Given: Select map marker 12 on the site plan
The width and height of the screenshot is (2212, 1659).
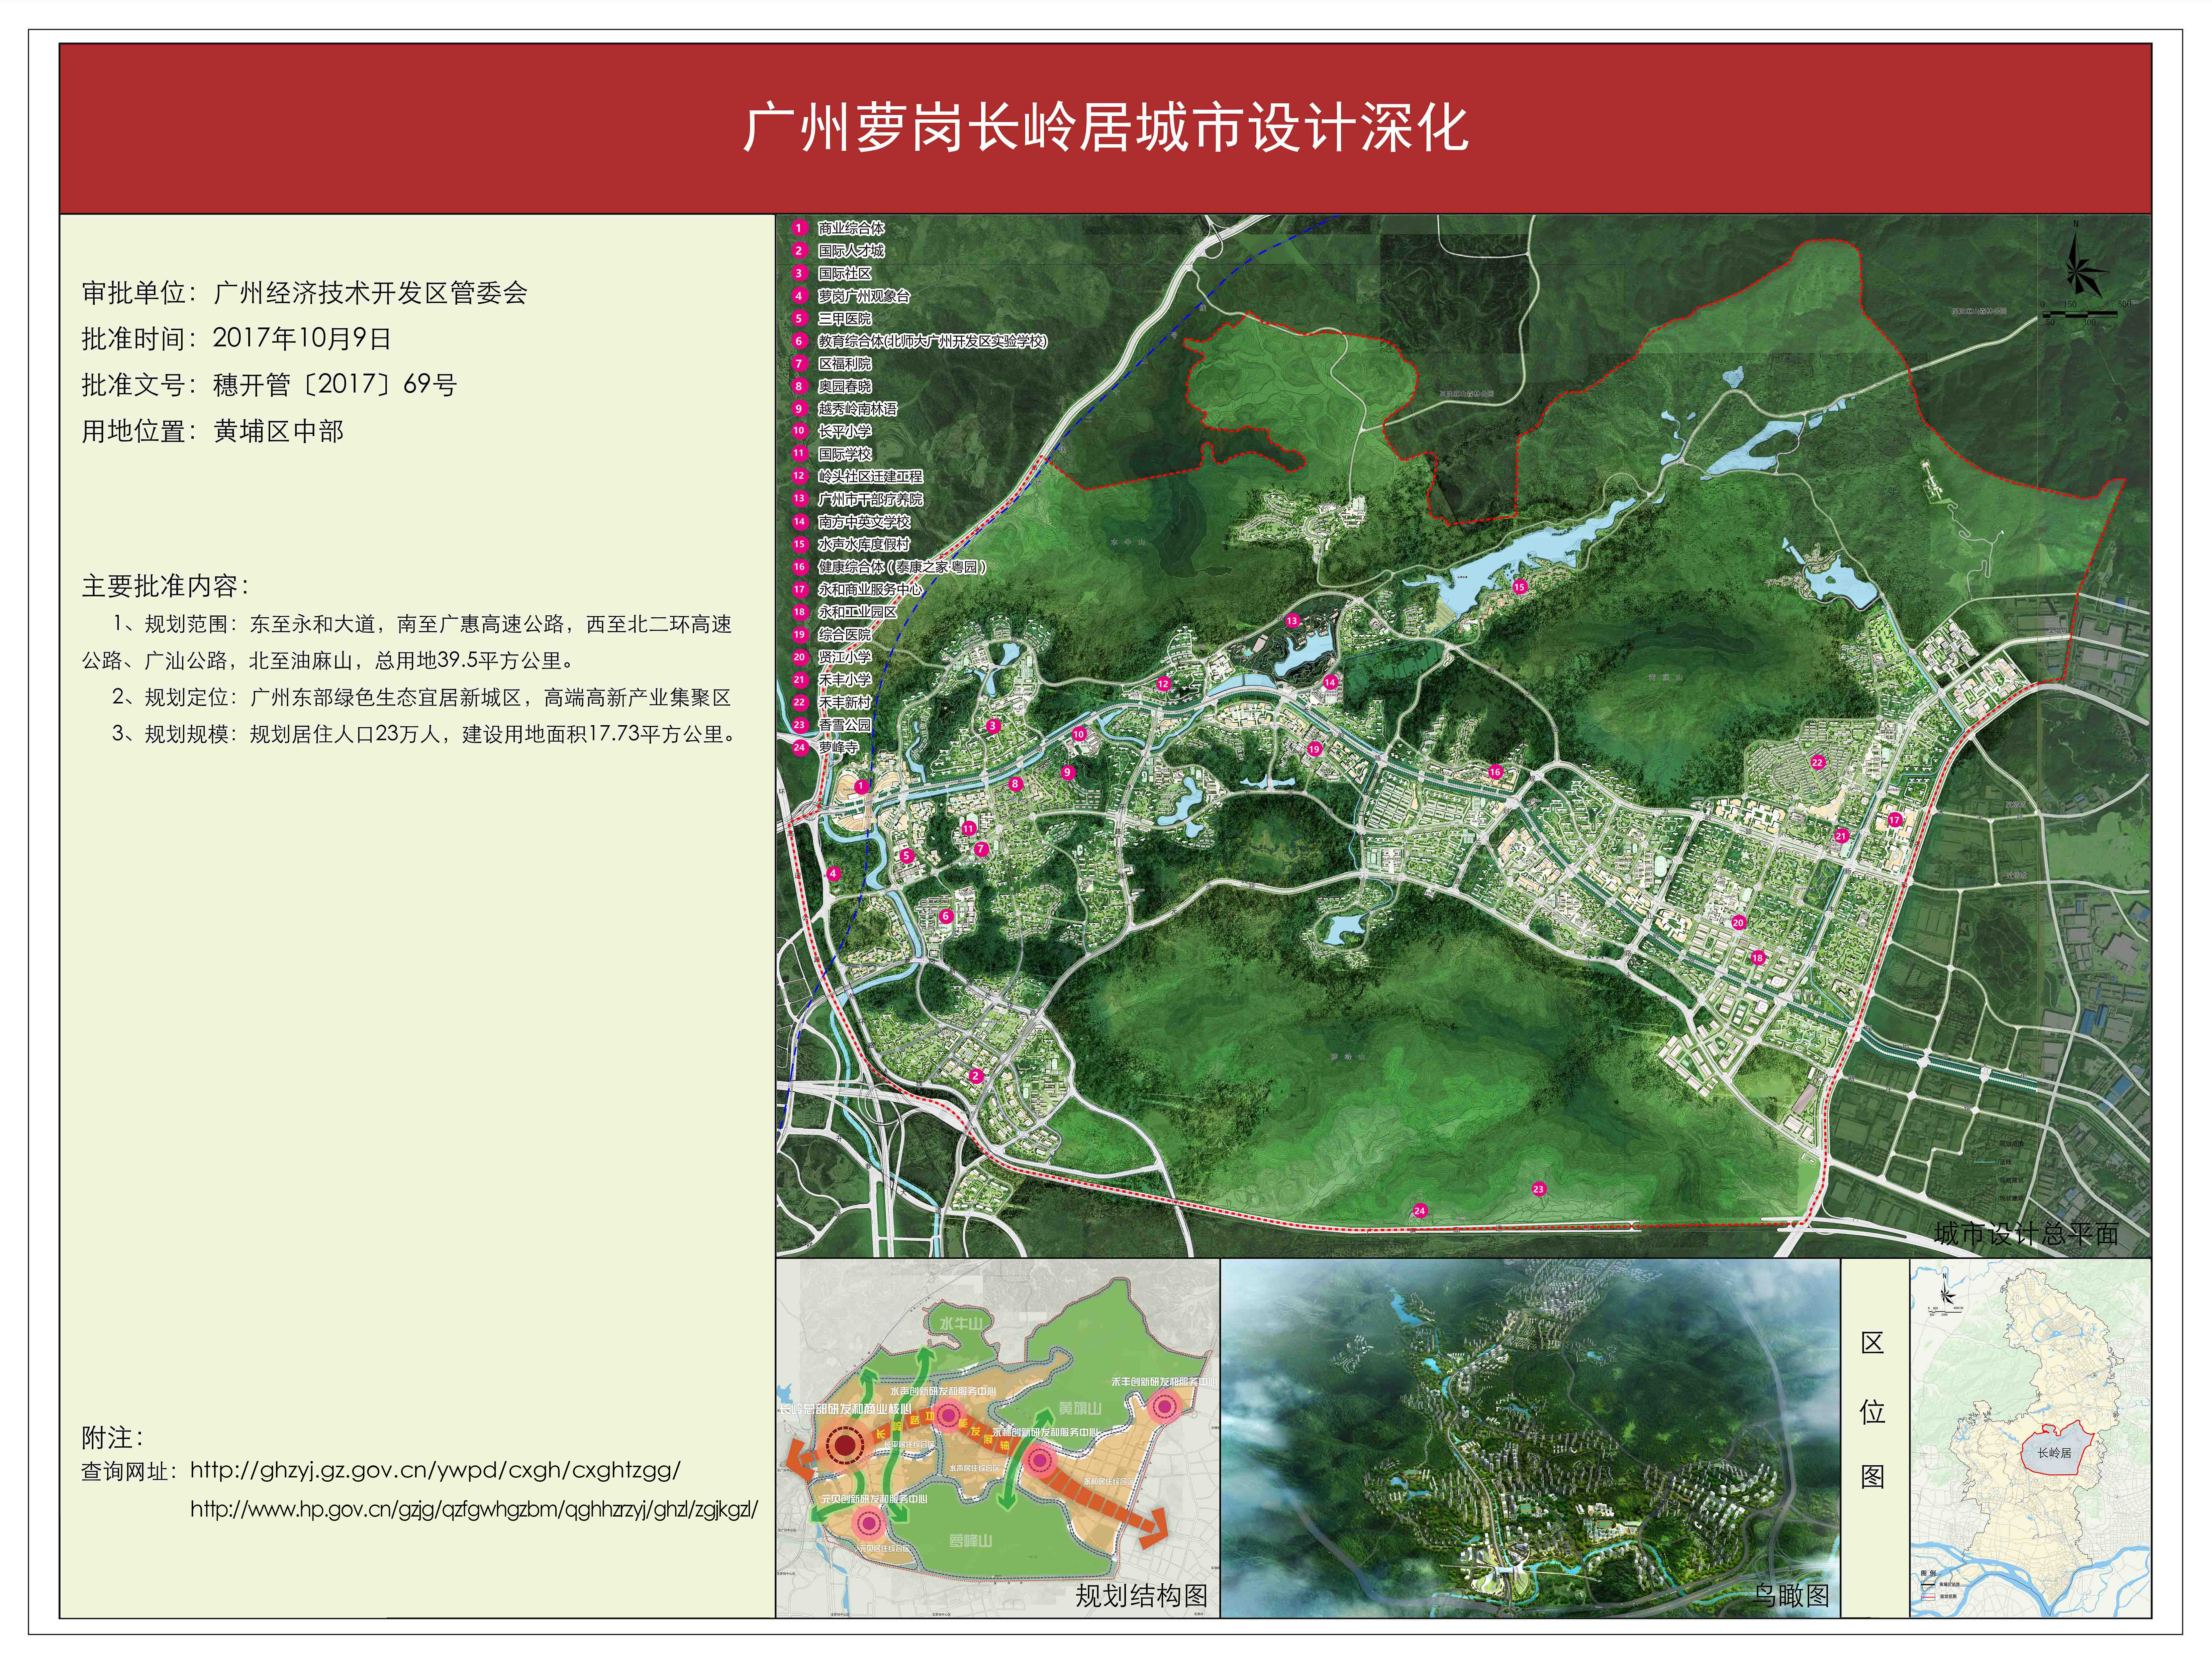Looking at the screenshot, I should pyautogui.click(x=1163, y=684).
